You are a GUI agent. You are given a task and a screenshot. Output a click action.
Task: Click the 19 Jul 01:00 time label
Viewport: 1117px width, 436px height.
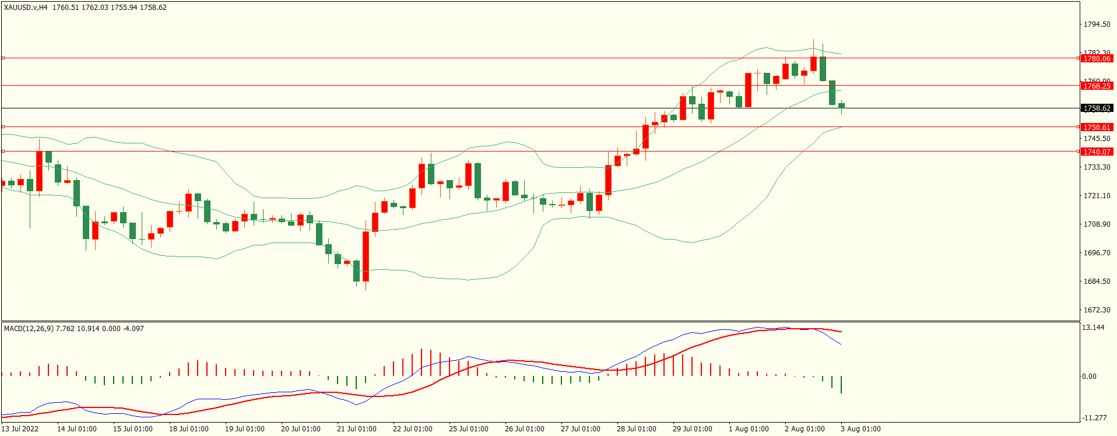point(245,429)
